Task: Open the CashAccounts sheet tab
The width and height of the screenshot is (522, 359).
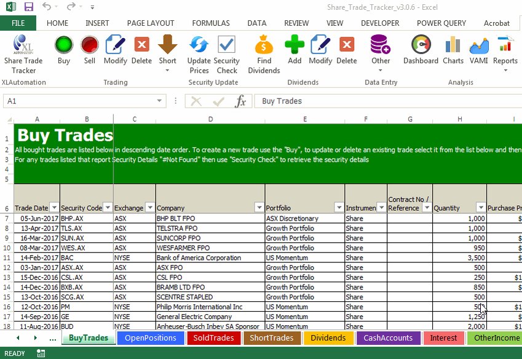Action: click(x=388, y=337)
